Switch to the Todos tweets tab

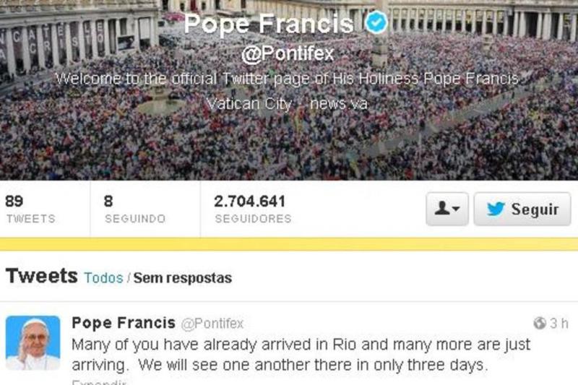pyautogui.click(x=103, y=278)
